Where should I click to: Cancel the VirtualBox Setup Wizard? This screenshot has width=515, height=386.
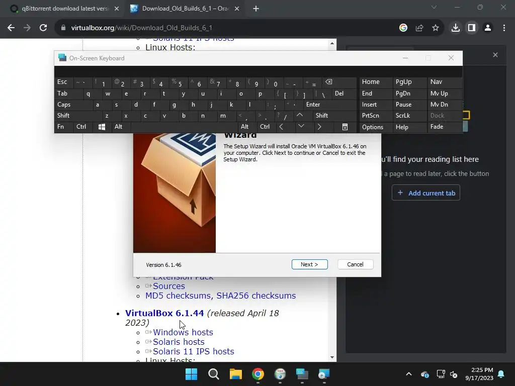pos(355,264)
